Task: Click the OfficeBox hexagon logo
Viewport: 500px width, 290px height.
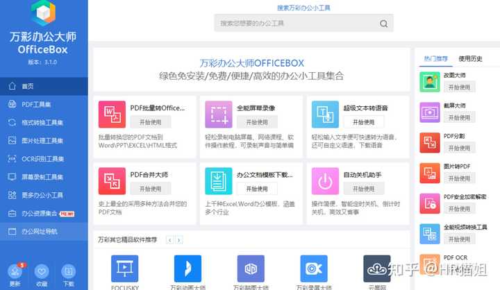Action: [x=43, y=12]
